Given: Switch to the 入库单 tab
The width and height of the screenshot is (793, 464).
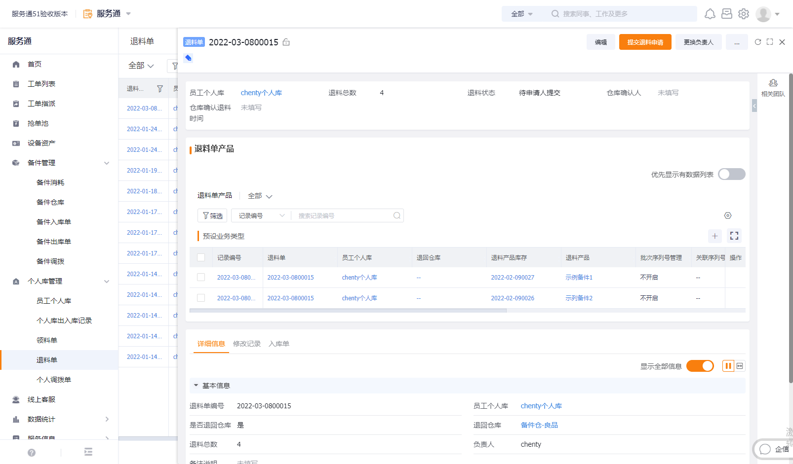Looking at the screenshot, I should click(x=279, y=344).
